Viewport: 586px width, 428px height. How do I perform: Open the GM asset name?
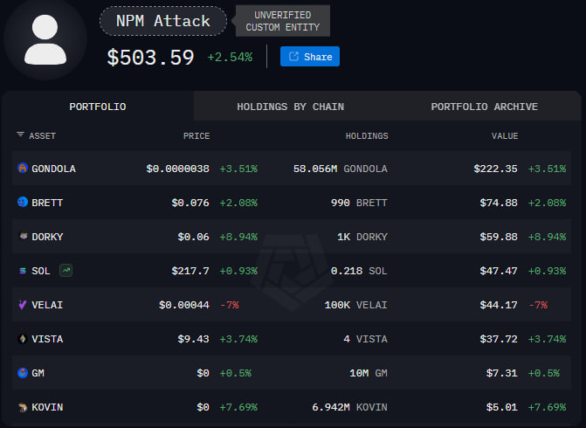pos(38,373)
